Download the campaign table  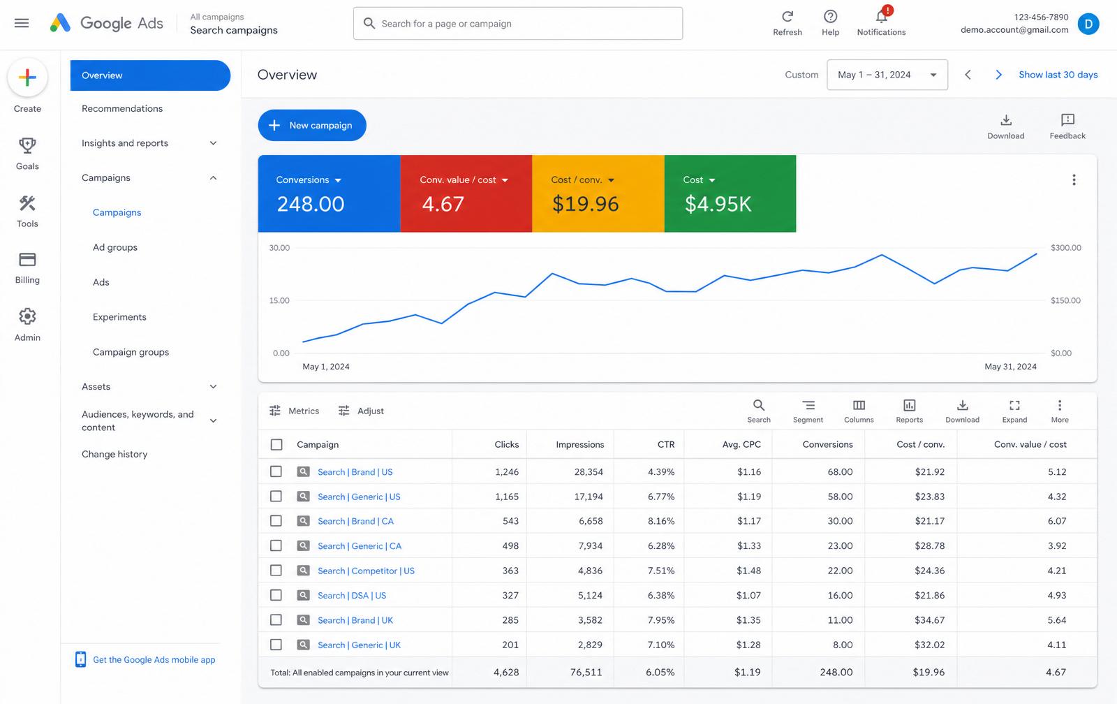tap(962, 411)
